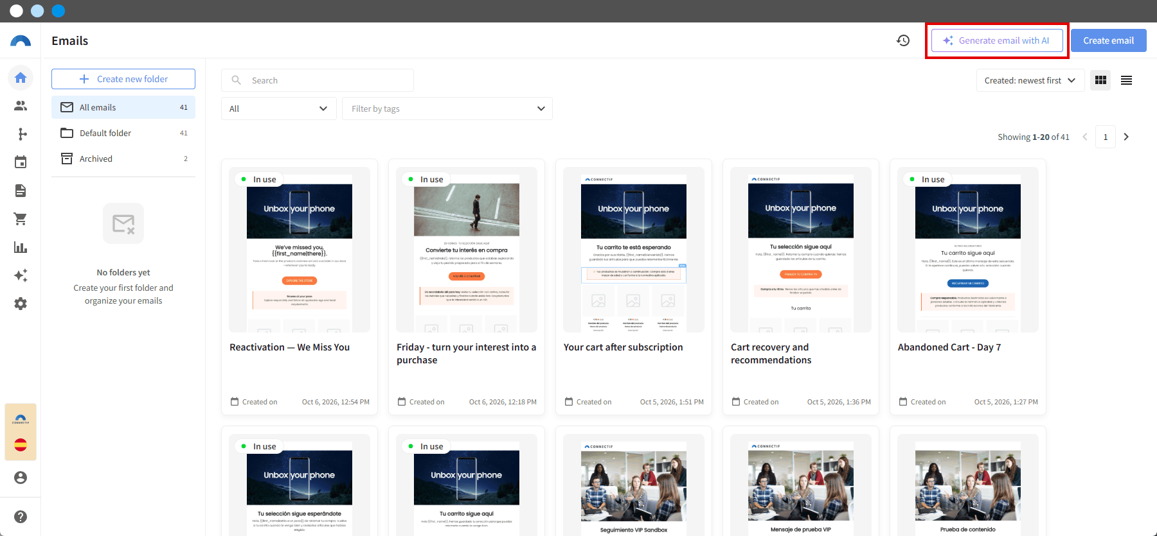The height and width of the screenshot is (536, 1157).
Task: Expand the 'All' status filter dropdown
Action: point(279,108)
